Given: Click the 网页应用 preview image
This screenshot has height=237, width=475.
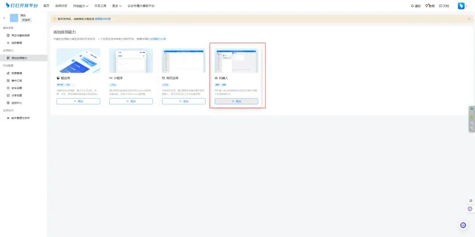Looking at the screenshot, I should click(x=183, y=61).
